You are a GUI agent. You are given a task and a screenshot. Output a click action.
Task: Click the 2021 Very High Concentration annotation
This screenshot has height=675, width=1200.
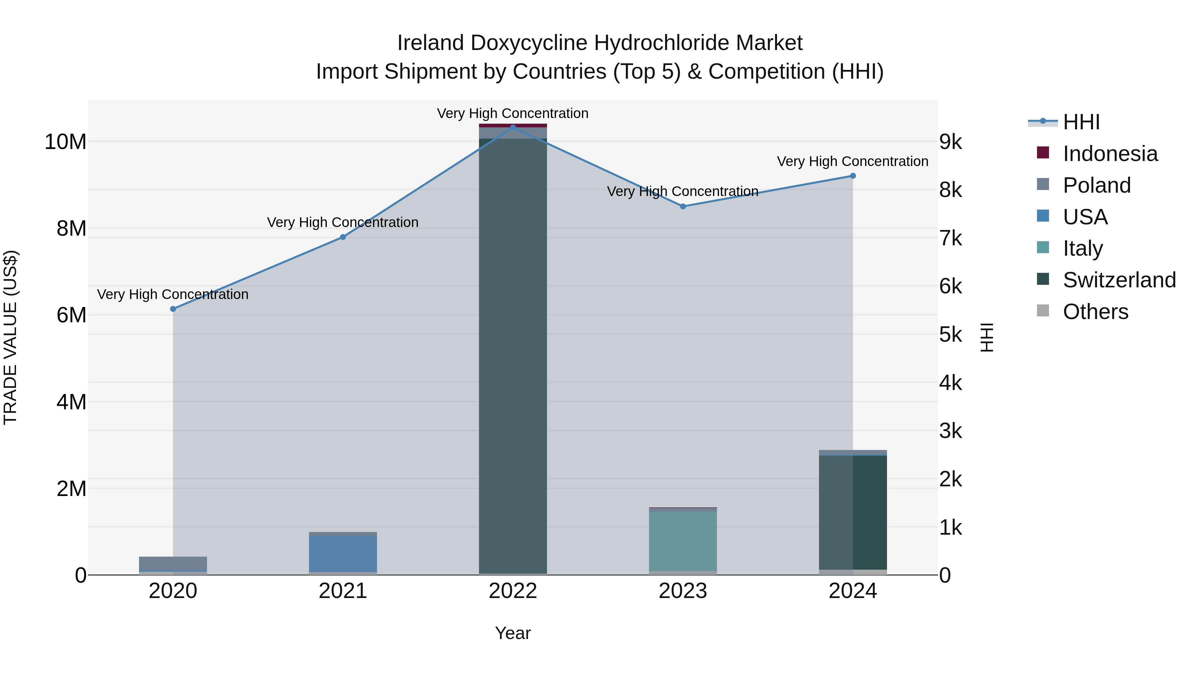point(343,223)
